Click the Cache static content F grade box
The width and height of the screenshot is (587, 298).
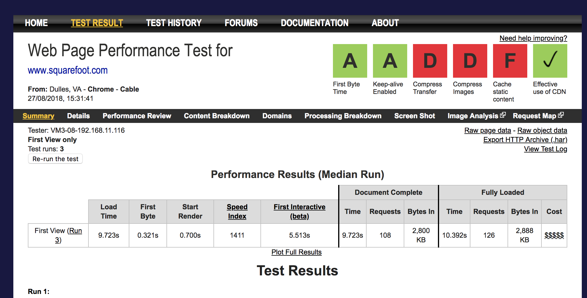[x=510, y=61]
